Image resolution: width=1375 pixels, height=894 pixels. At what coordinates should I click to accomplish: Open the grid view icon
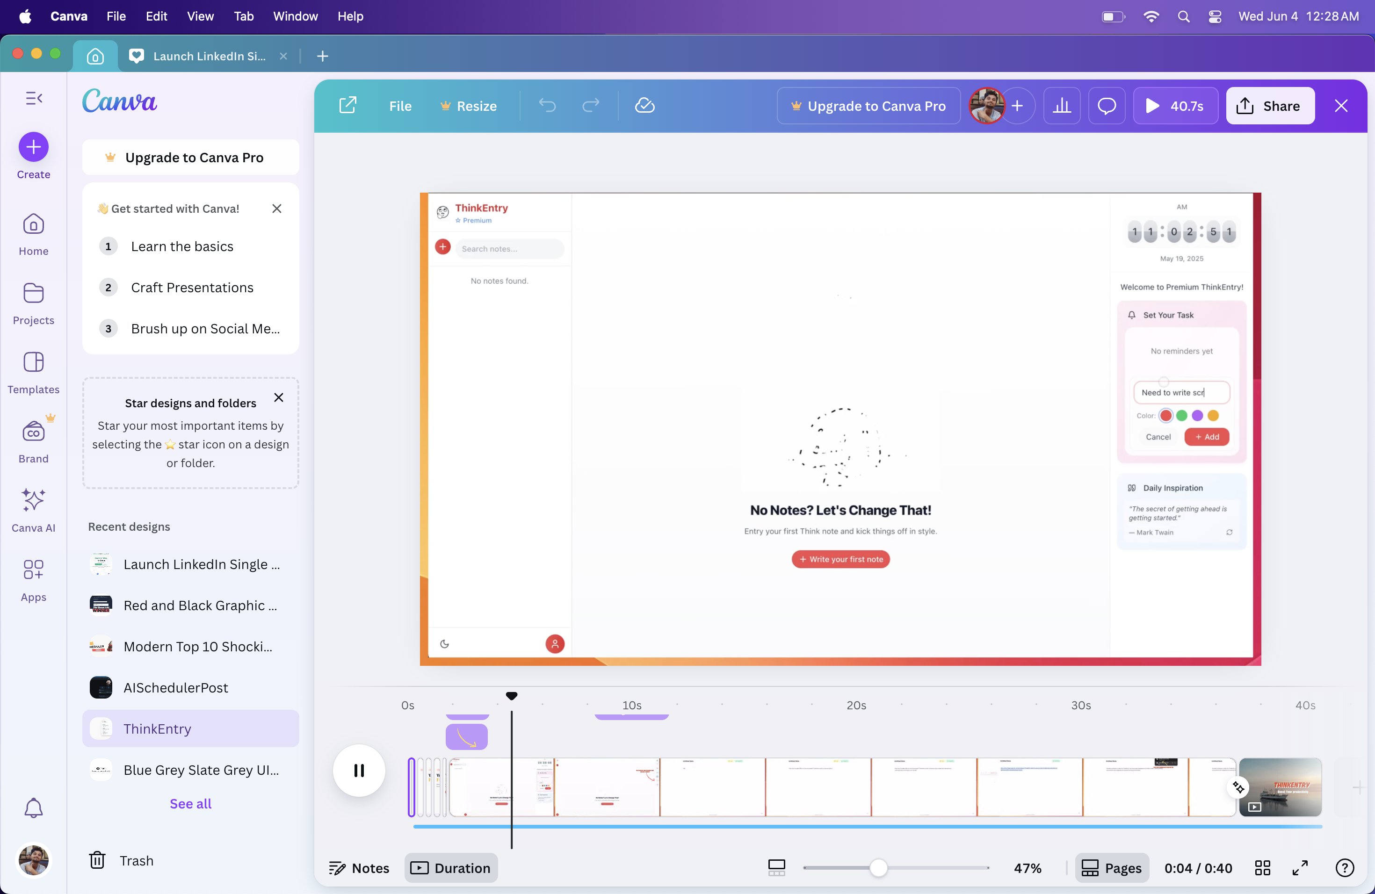click(x=1262, y=868)
